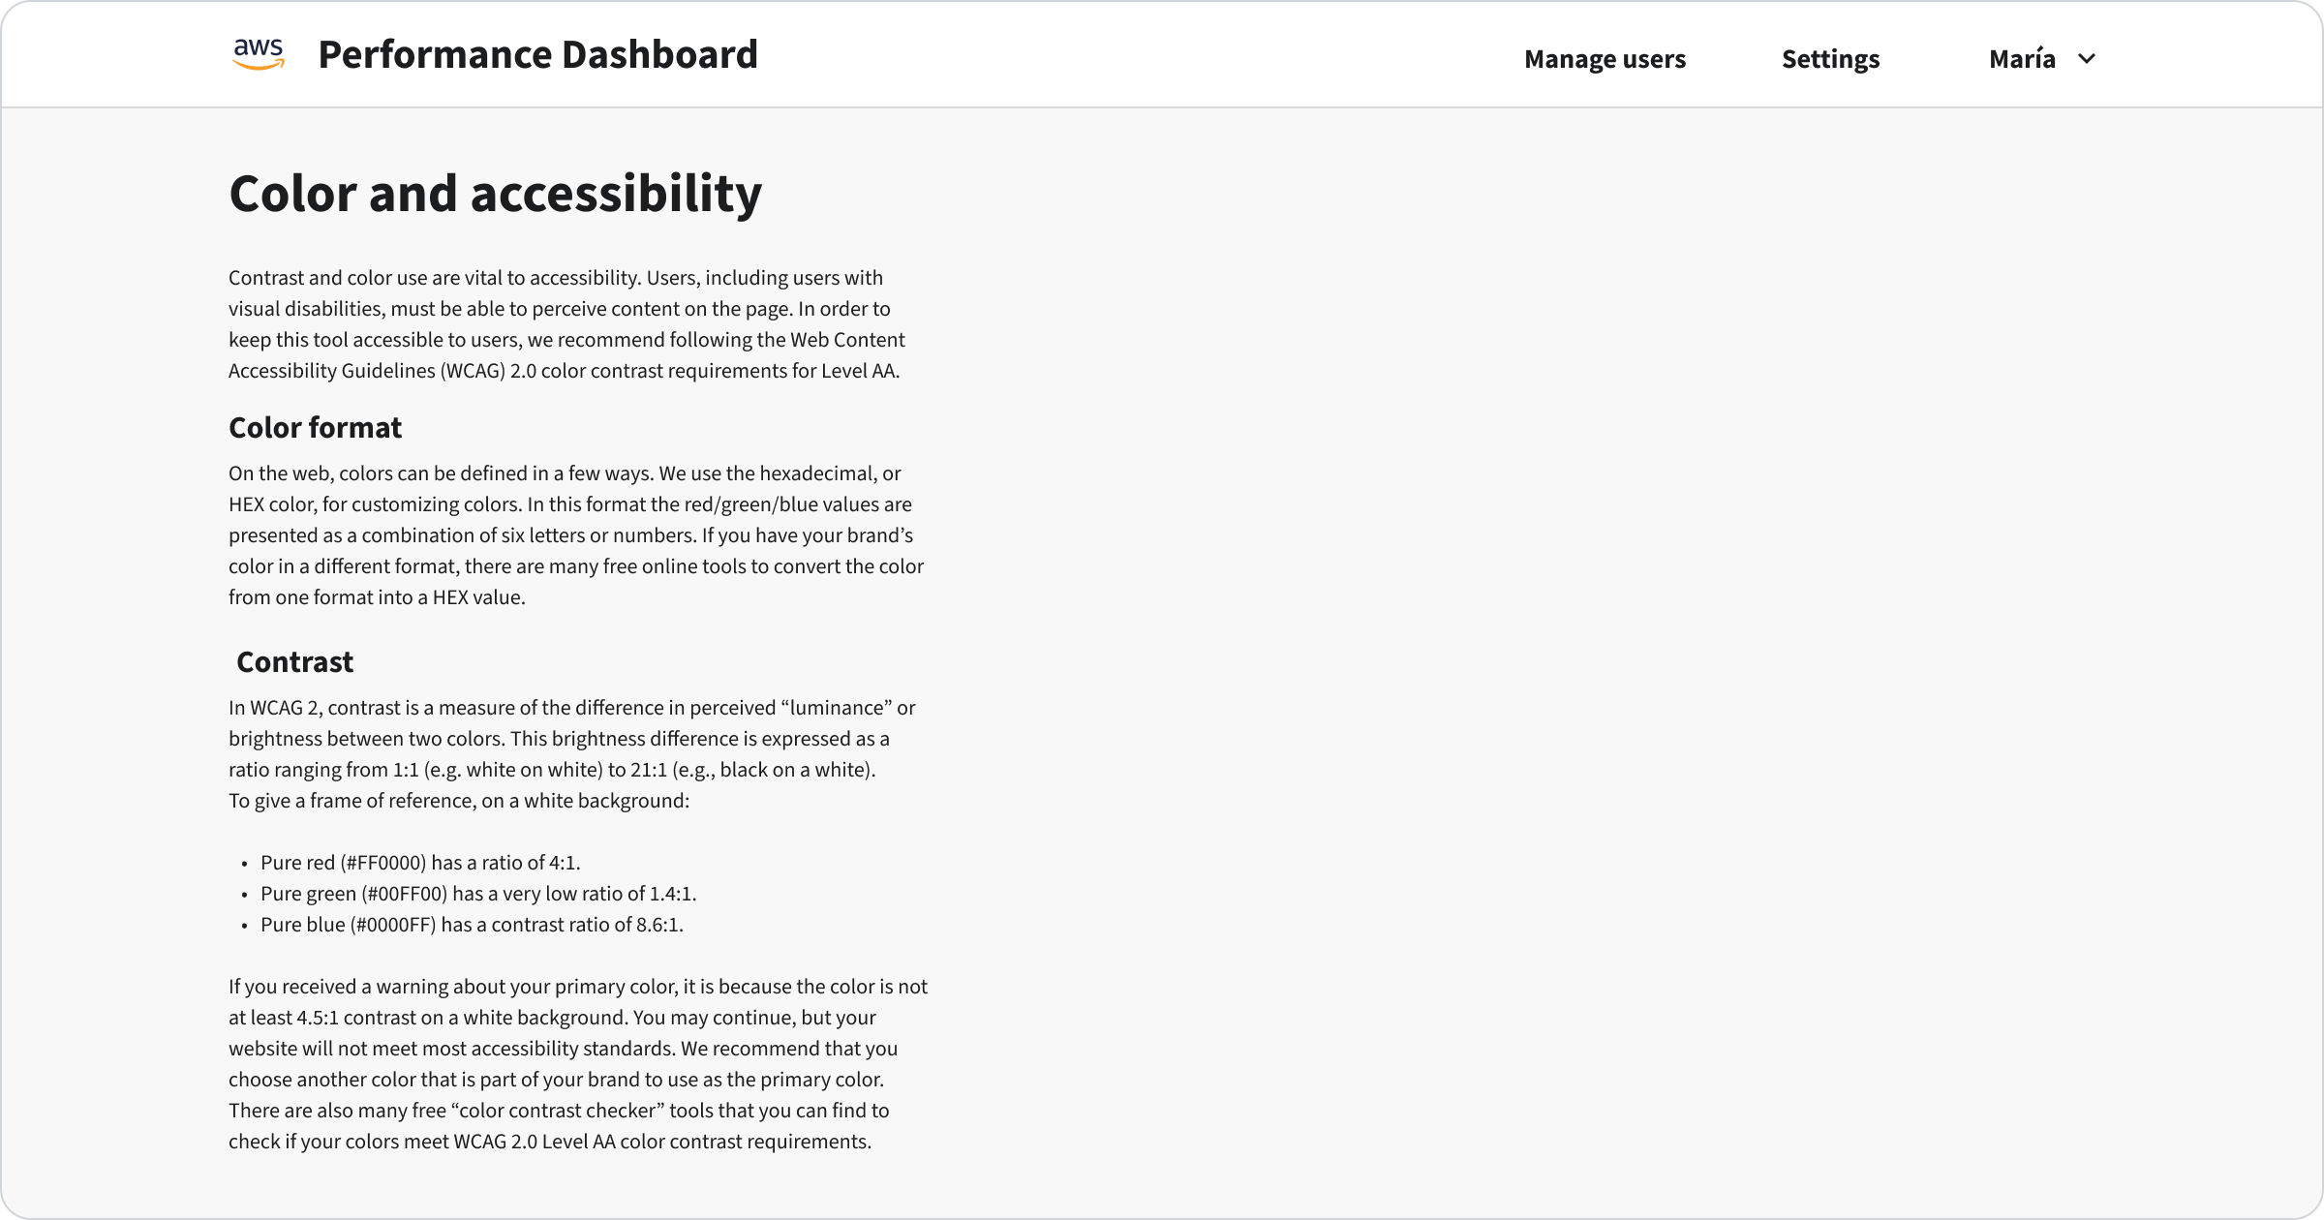Click the second bullet about pure green ratio

pyautogui.click(x=478, y=893)
